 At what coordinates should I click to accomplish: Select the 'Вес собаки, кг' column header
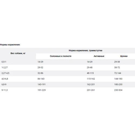tap(18, 53)
